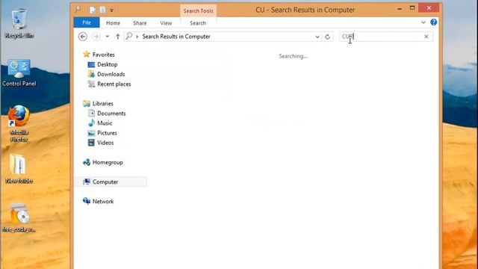Image resolution: width=478 pixels, height=269 pixels.
Task: Click the Back arrow in Explorer
Action: click(83, 37)
